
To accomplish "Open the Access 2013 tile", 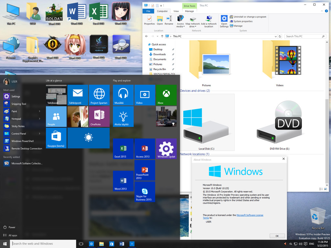I will pyautogui.click(x=144, y=149).
